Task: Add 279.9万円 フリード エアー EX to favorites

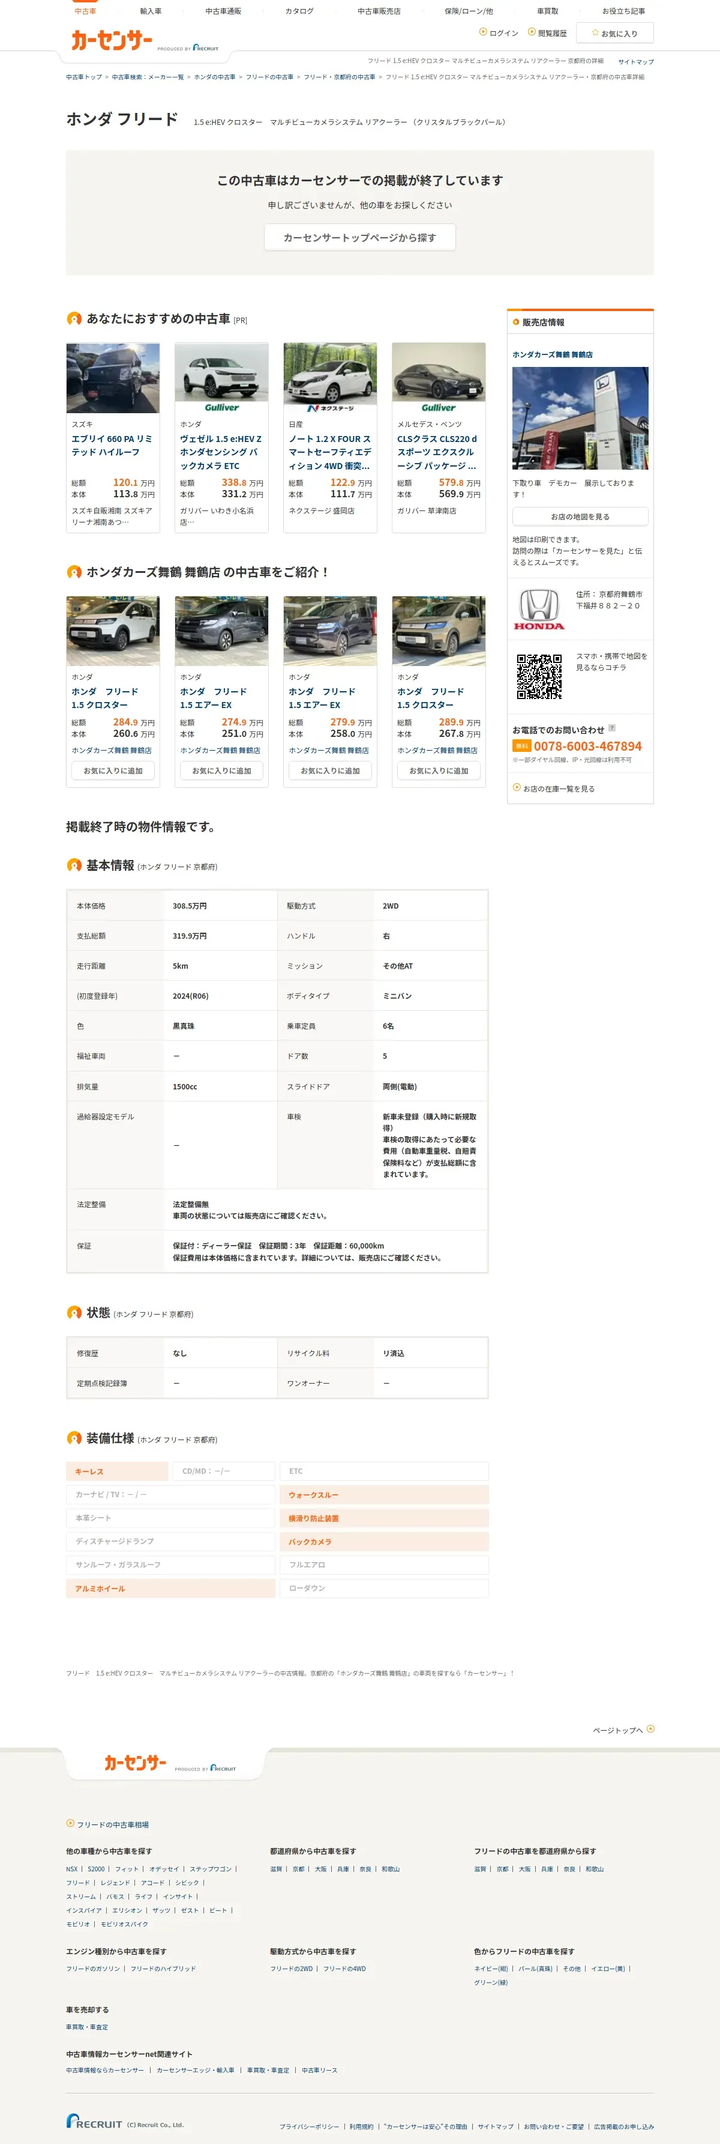Action: tap(330, 771)
